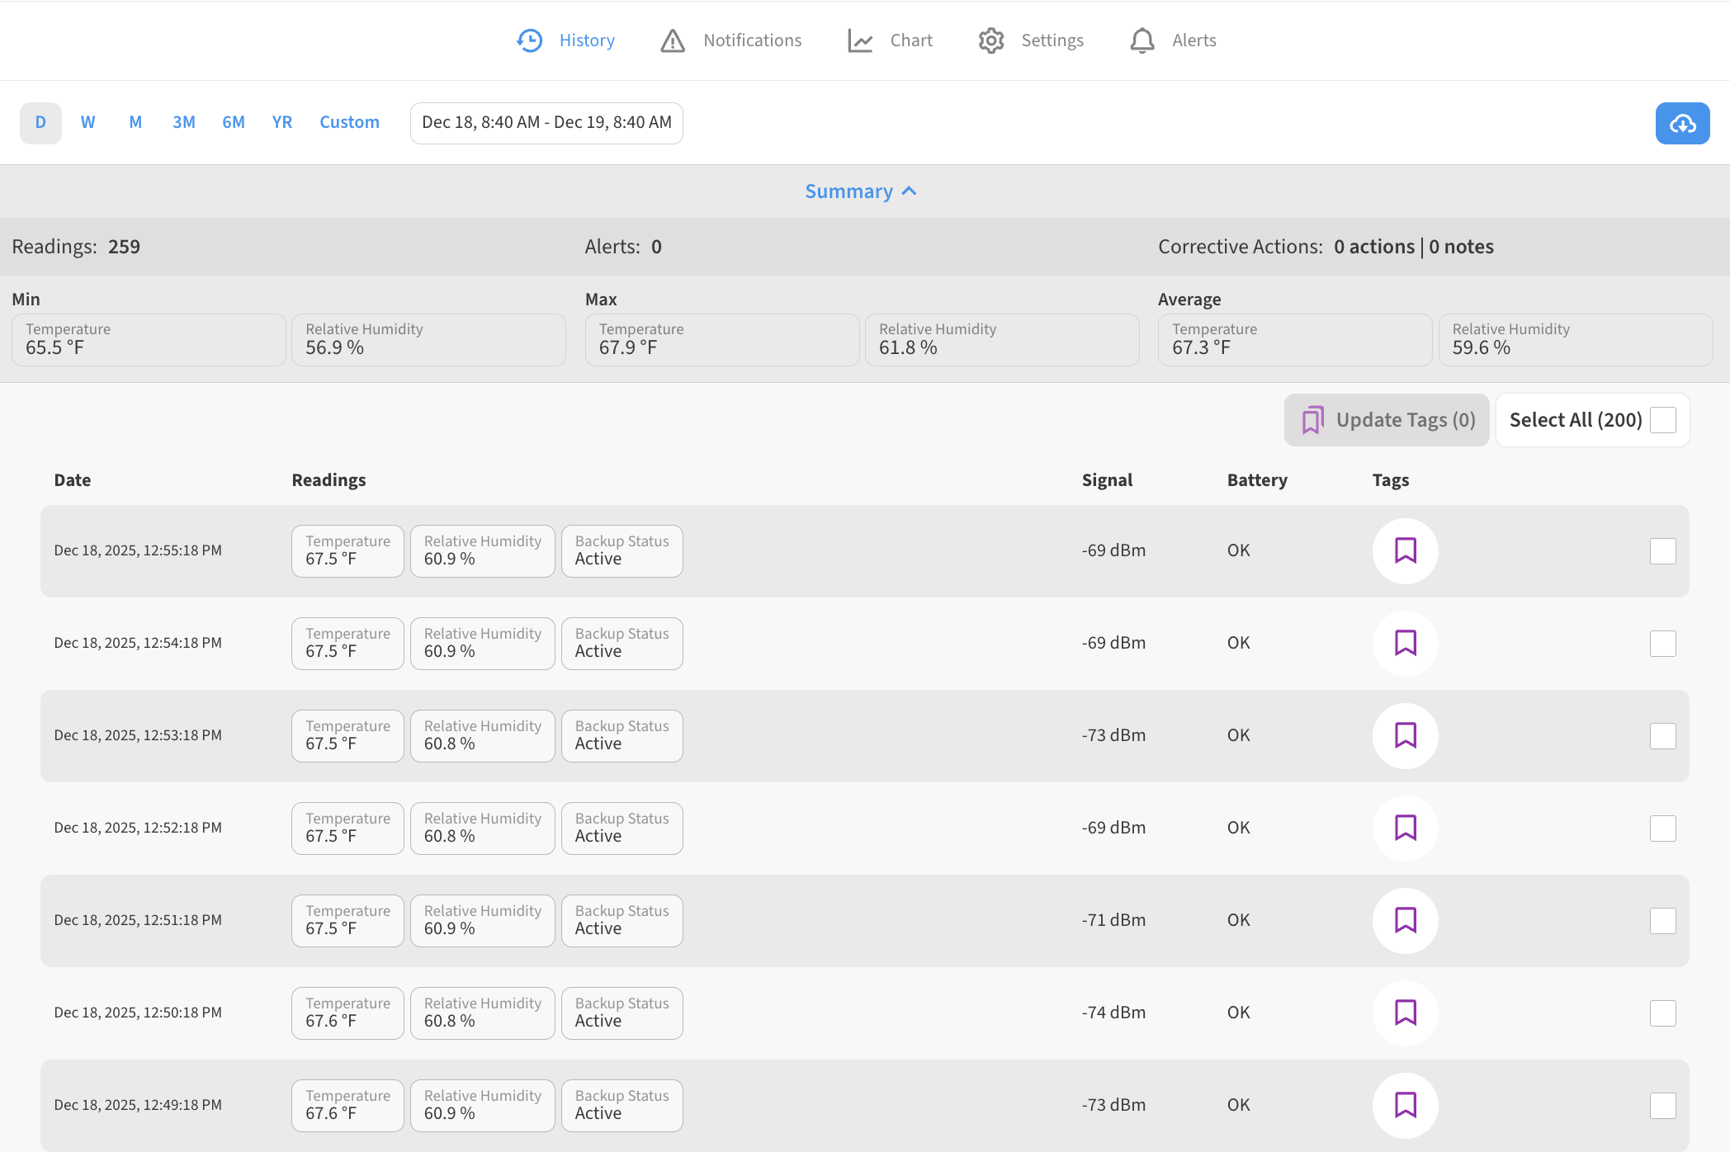Click the History clock icon
This screenshot has width=1730, height=1152.
[529, 40]
